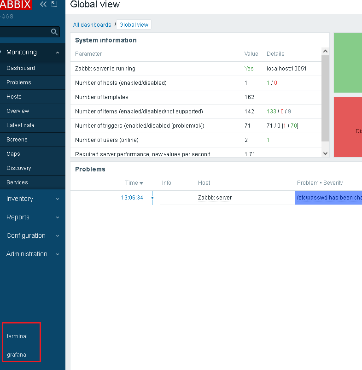Open Overview in the sidebar
362x370 pixels.
(33, 111)
